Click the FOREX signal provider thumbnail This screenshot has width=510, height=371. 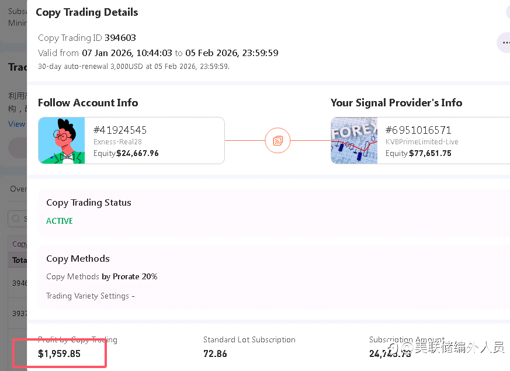tap(354, 140)
